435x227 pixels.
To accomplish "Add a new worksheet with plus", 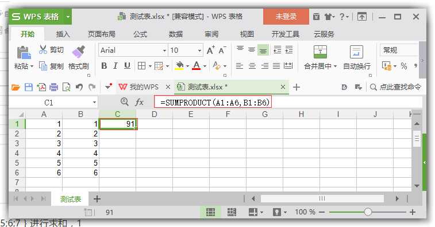I will click(97, 199).
